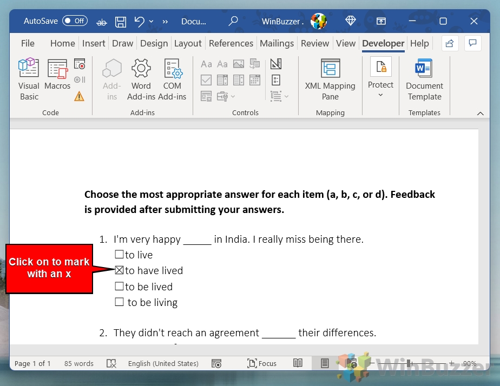Collapse the ribbon with the chevron

coord(481,114)
